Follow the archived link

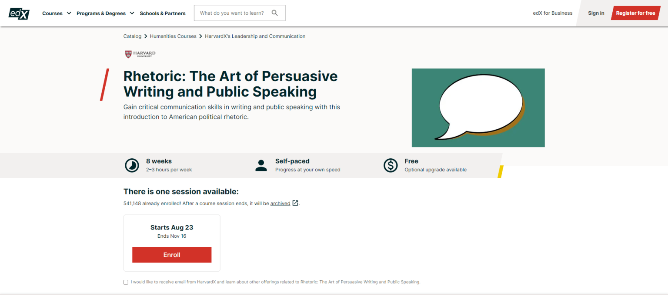tap(281, 203)
